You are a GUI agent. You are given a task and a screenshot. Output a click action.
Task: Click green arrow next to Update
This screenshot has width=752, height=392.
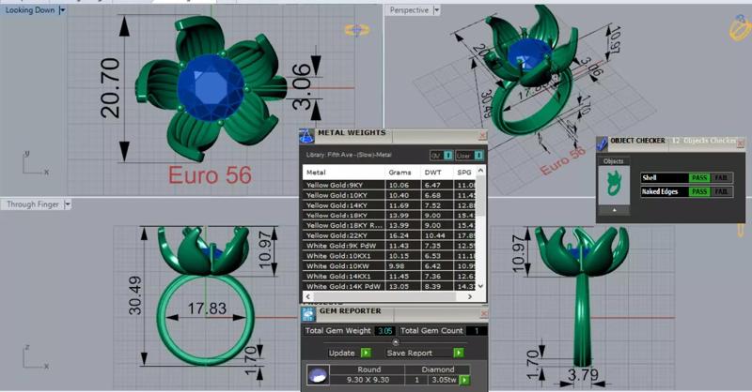(x=366, y=353)
